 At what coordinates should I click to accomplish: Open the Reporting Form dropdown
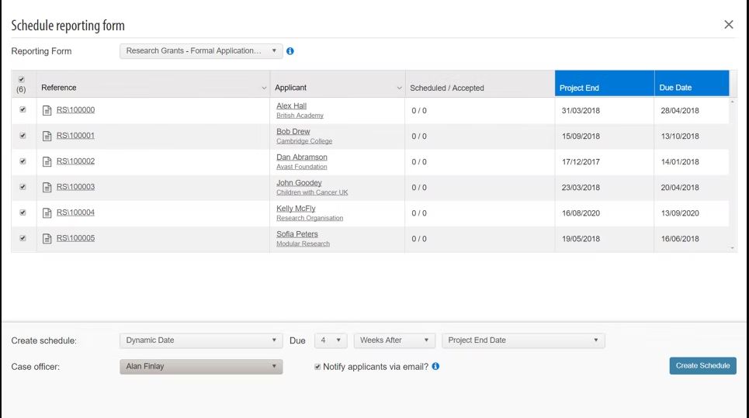coord(201,51)
